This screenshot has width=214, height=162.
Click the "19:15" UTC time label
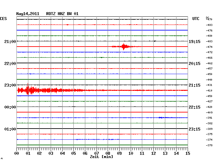(195, 42)
